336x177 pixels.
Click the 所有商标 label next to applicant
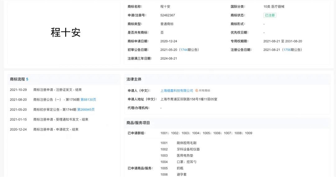(204, 91)
